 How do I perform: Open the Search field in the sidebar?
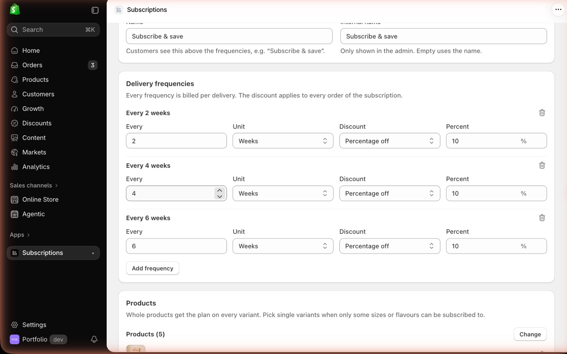coord(53,30)
